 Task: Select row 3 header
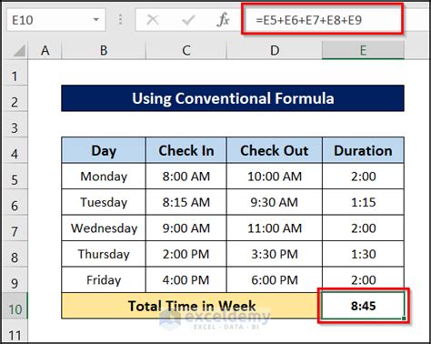pos(15,125)
